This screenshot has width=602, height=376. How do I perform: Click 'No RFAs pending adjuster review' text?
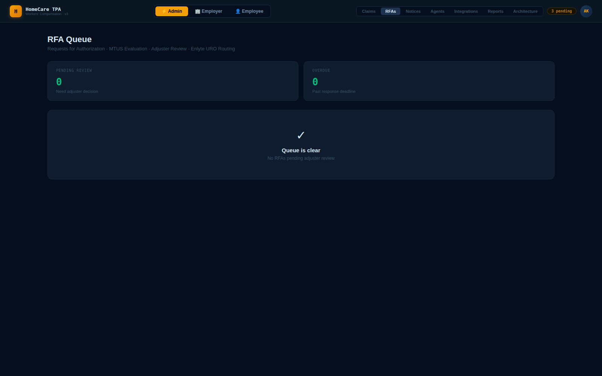click(x=301, y=158)
